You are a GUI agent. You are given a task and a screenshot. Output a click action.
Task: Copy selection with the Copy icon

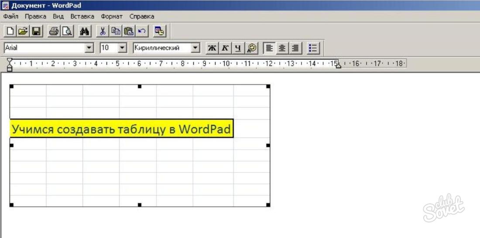point(116,31)
